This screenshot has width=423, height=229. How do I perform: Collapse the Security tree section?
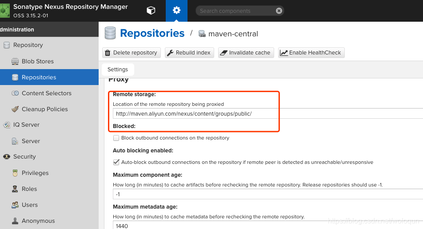tap(7, 157)
